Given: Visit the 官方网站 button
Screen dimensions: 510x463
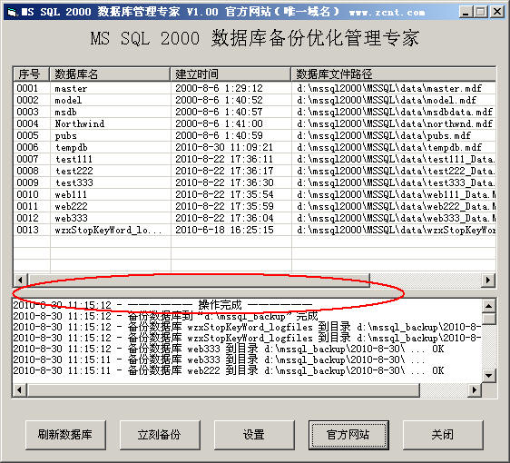Looking at the screenshot, I should (x=348, y=435).
